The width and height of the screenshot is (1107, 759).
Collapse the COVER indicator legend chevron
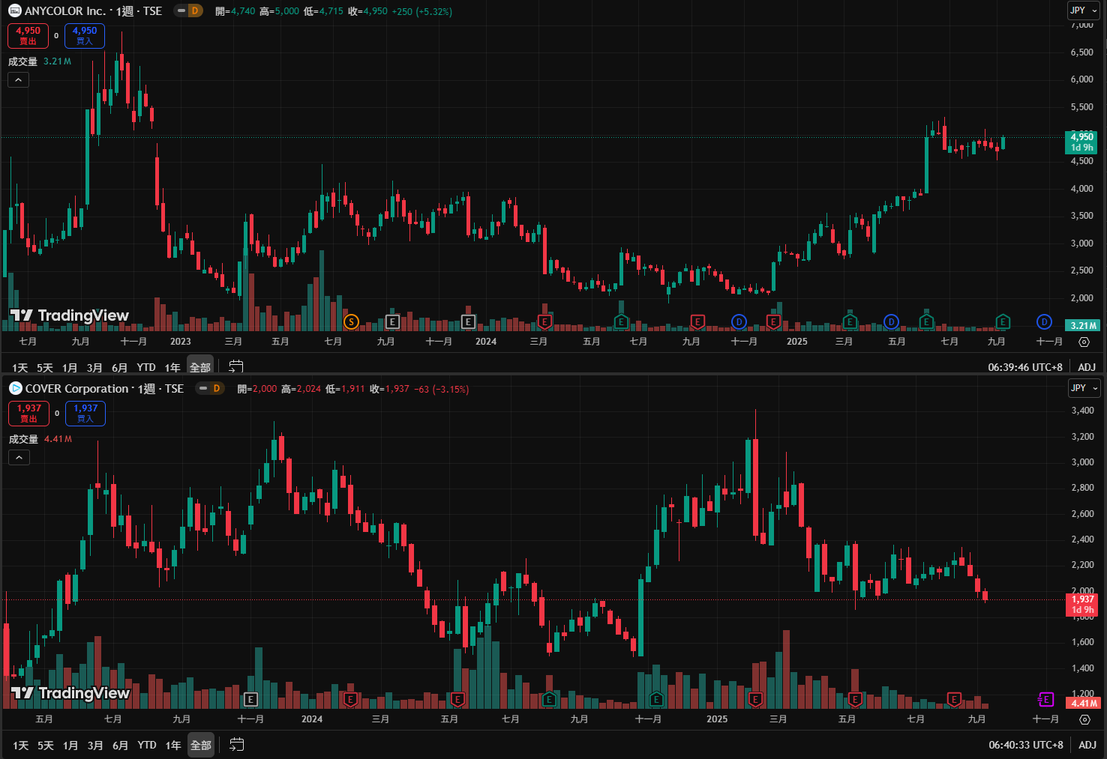pos(19,457)
